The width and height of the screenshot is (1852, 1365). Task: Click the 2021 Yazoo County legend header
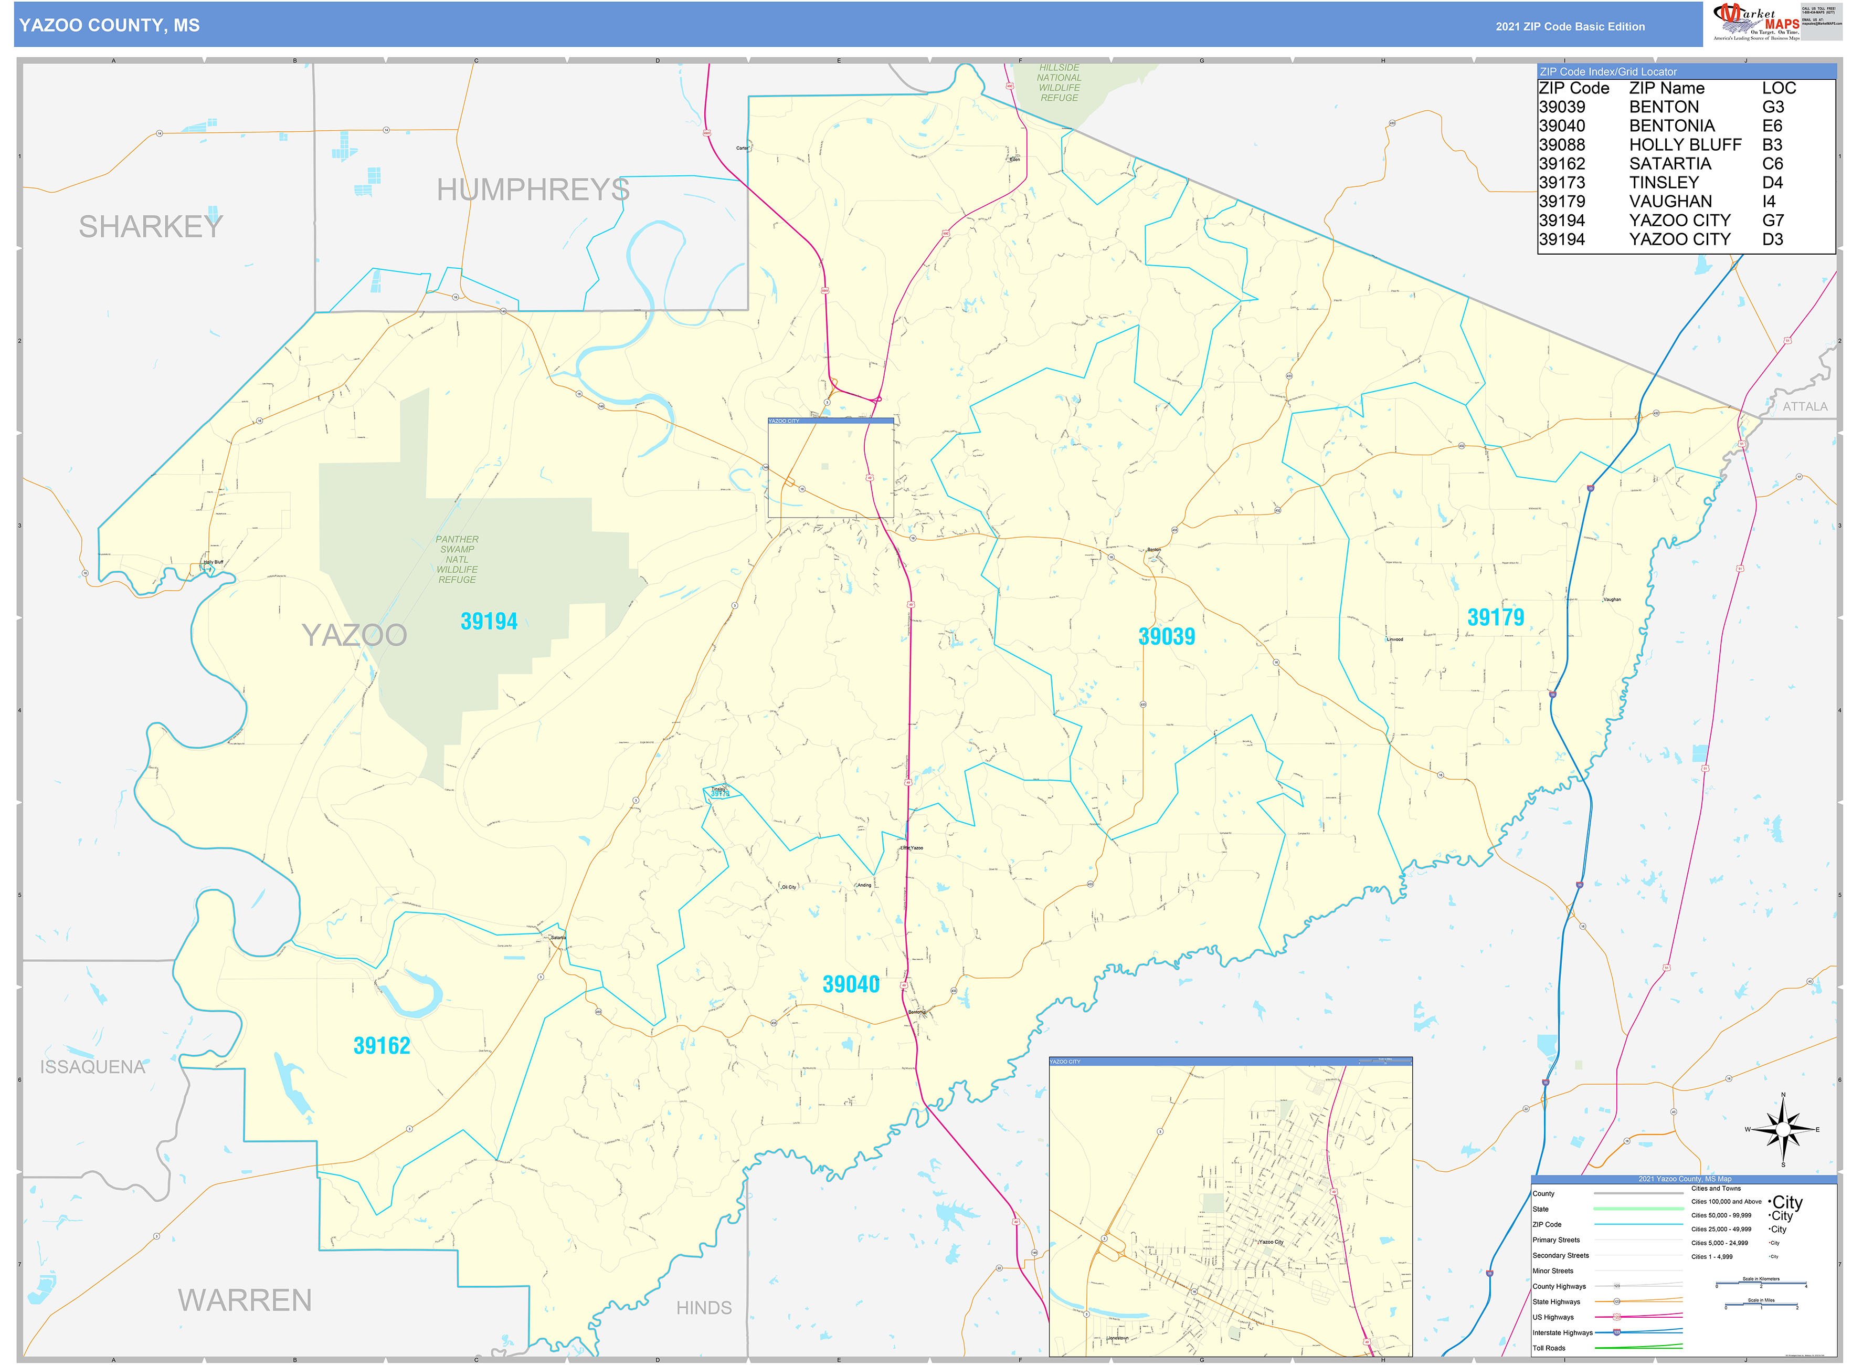coord(1684,1179)
